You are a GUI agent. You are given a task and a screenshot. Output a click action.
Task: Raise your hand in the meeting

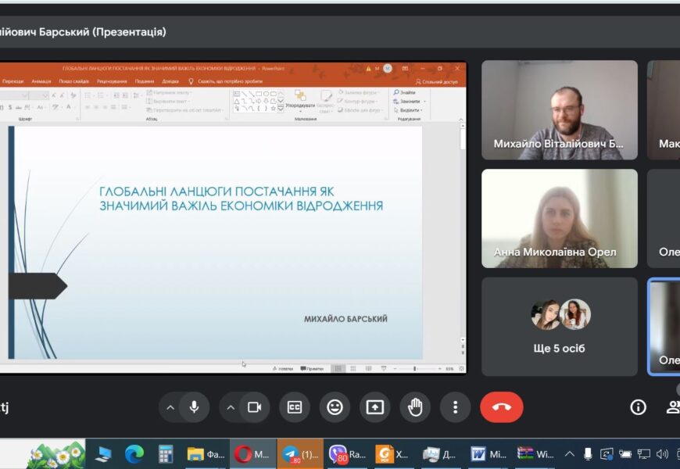click(415, 407)
